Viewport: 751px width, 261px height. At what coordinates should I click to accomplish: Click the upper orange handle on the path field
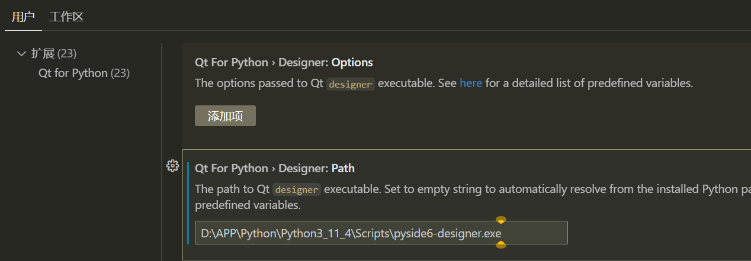coord(500,220)
